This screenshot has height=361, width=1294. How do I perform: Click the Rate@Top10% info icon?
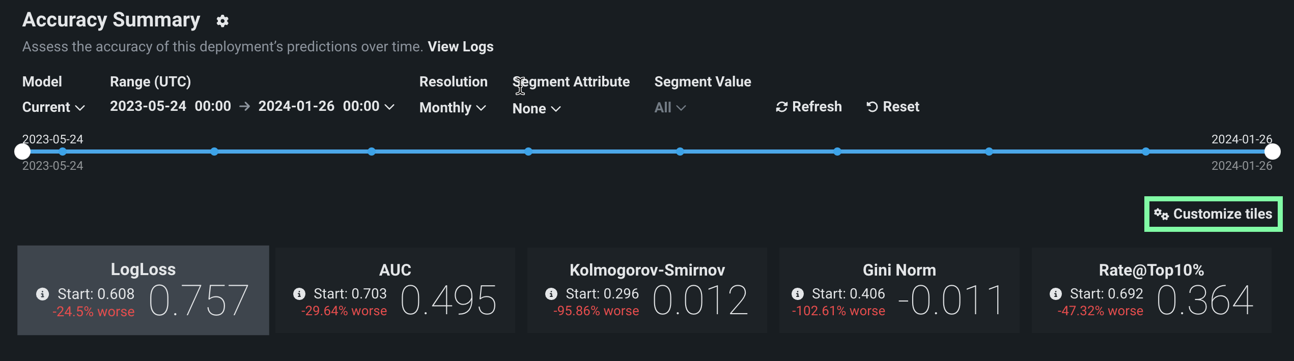pyautogui.click(x=1056, y=294)
